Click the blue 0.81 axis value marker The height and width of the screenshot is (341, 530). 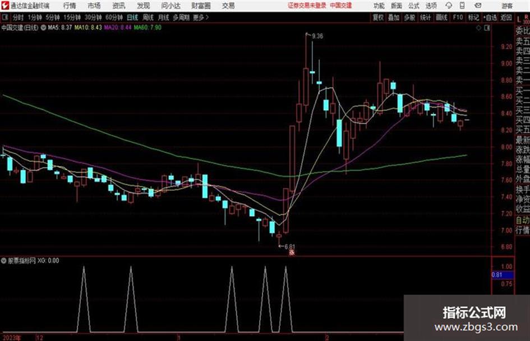(503, 275)
